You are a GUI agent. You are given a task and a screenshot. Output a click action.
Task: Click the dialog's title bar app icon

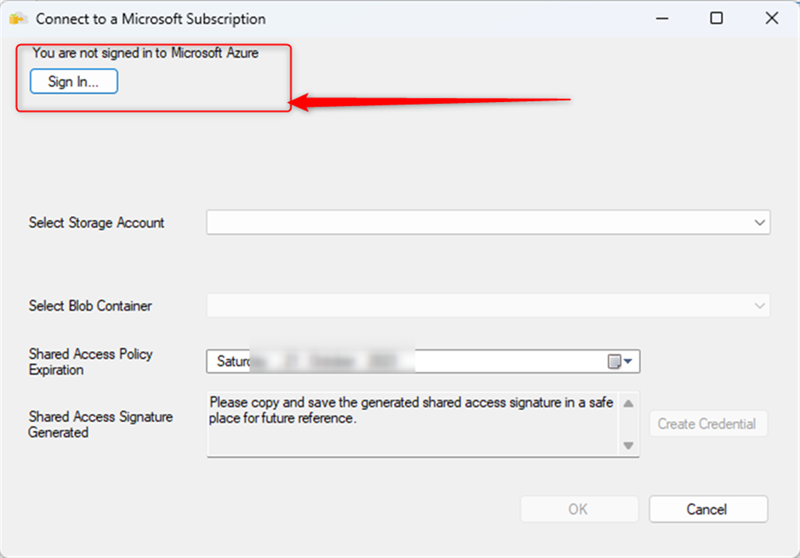pyautogui.click(x=18, y=19)
